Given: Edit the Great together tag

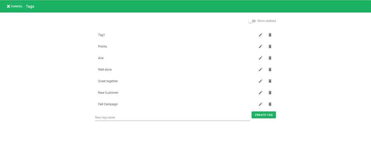Looking at the screenshot, I should coord(260,81).
